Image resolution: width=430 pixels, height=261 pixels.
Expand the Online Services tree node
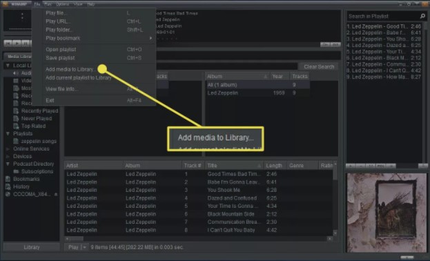(8, 148)
